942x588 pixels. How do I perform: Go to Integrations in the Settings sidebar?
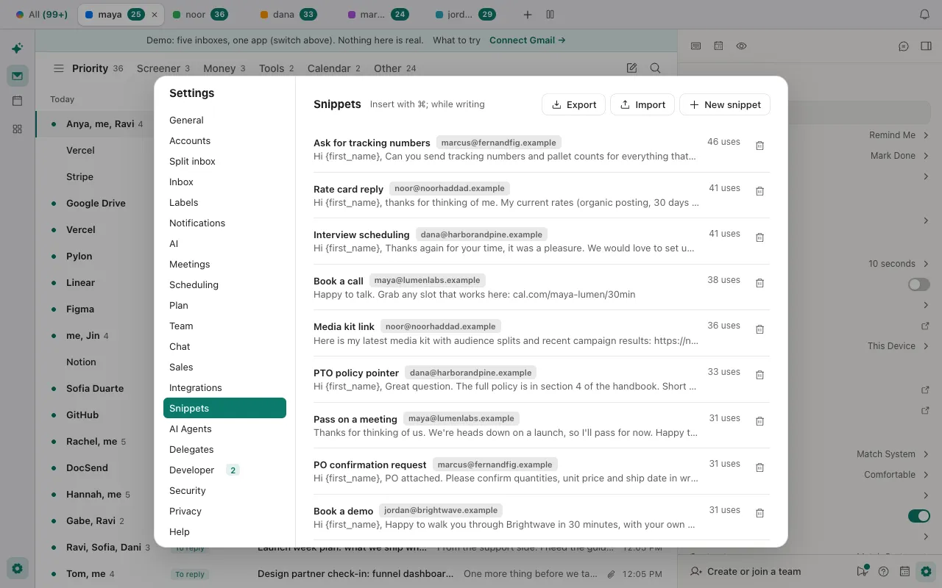tap(224, 387)
